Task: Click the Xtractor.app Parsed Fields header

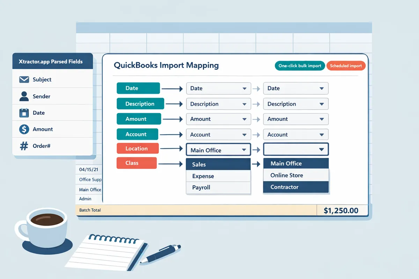Action: click(52, 61)
